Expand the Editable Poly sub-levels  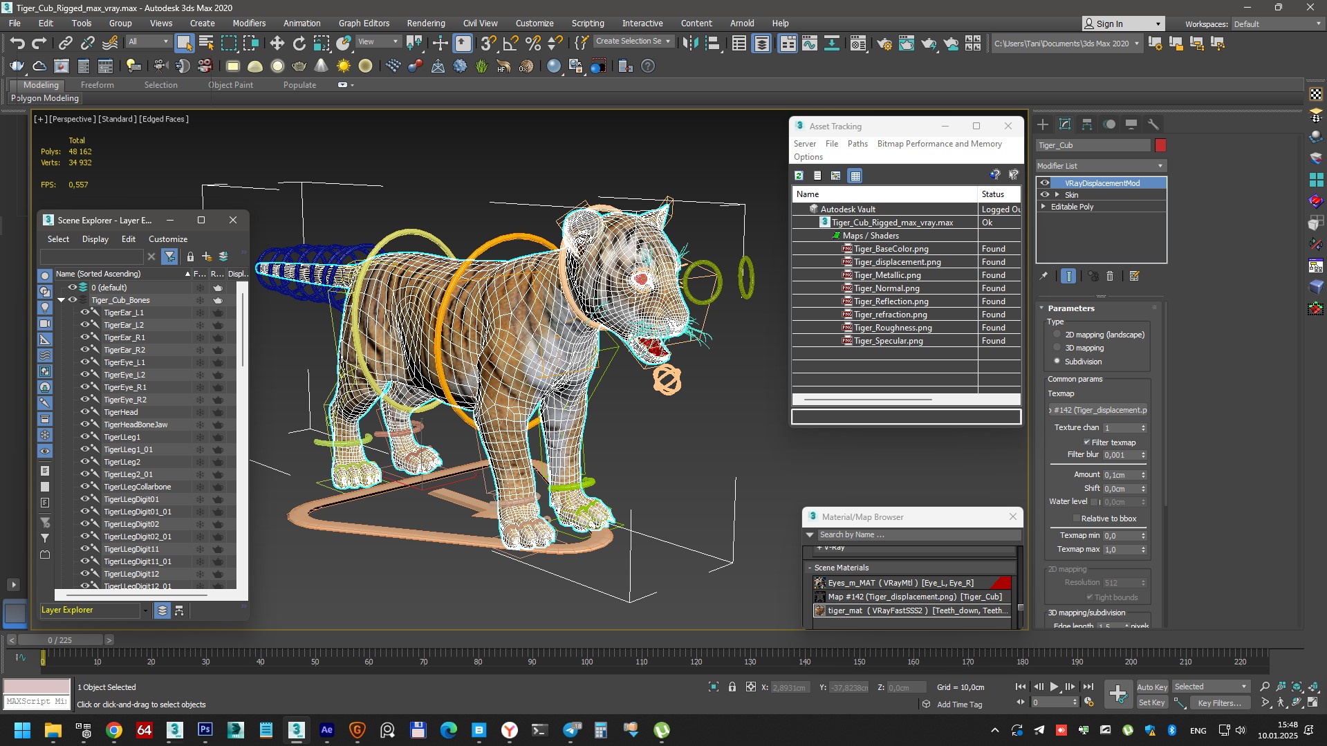(1043, 207)
